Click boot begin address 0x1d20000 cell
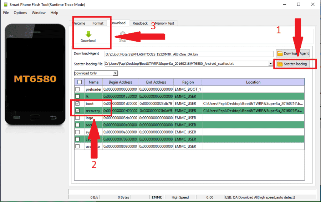The width and height of the screenshot is (321, 202). click(121, 103)
